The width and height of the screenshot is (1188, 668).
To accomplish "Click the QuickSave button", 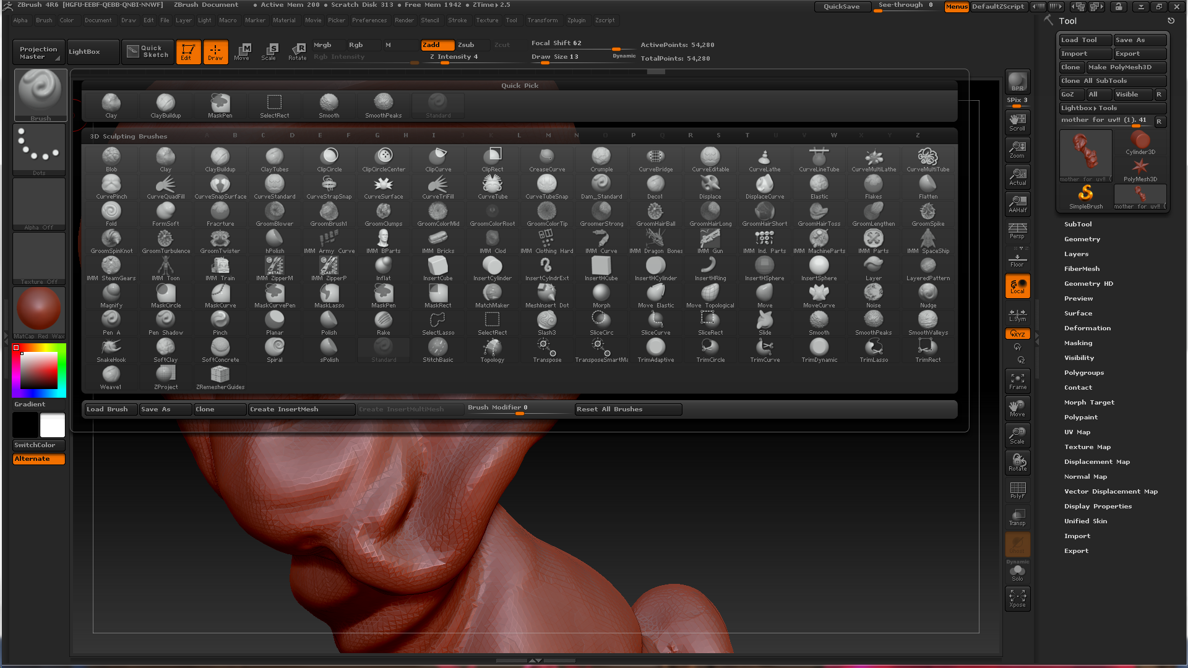I will click(841, 7).
